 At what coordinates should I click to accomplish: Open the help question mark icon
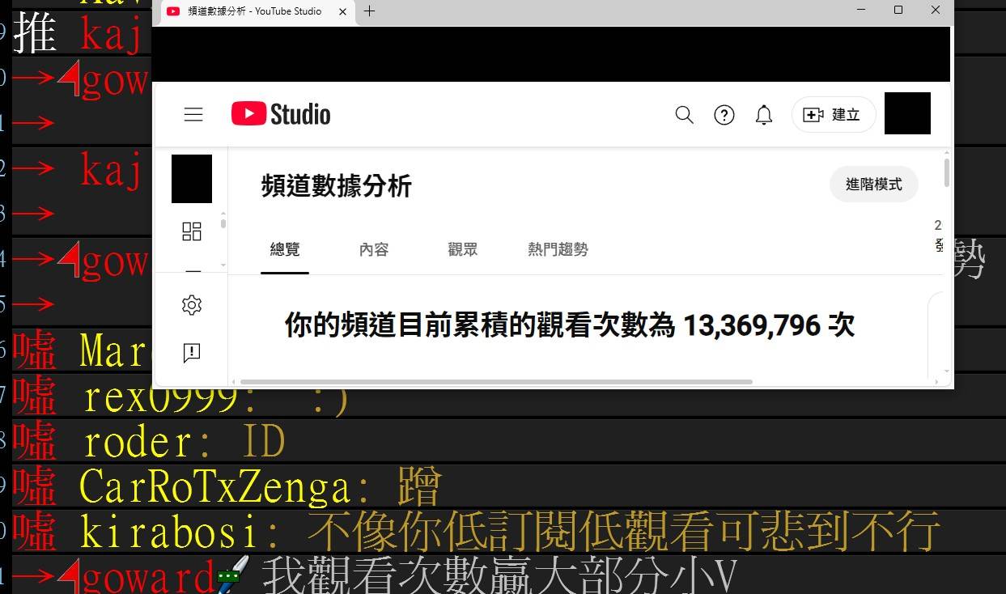pos(724,115)
